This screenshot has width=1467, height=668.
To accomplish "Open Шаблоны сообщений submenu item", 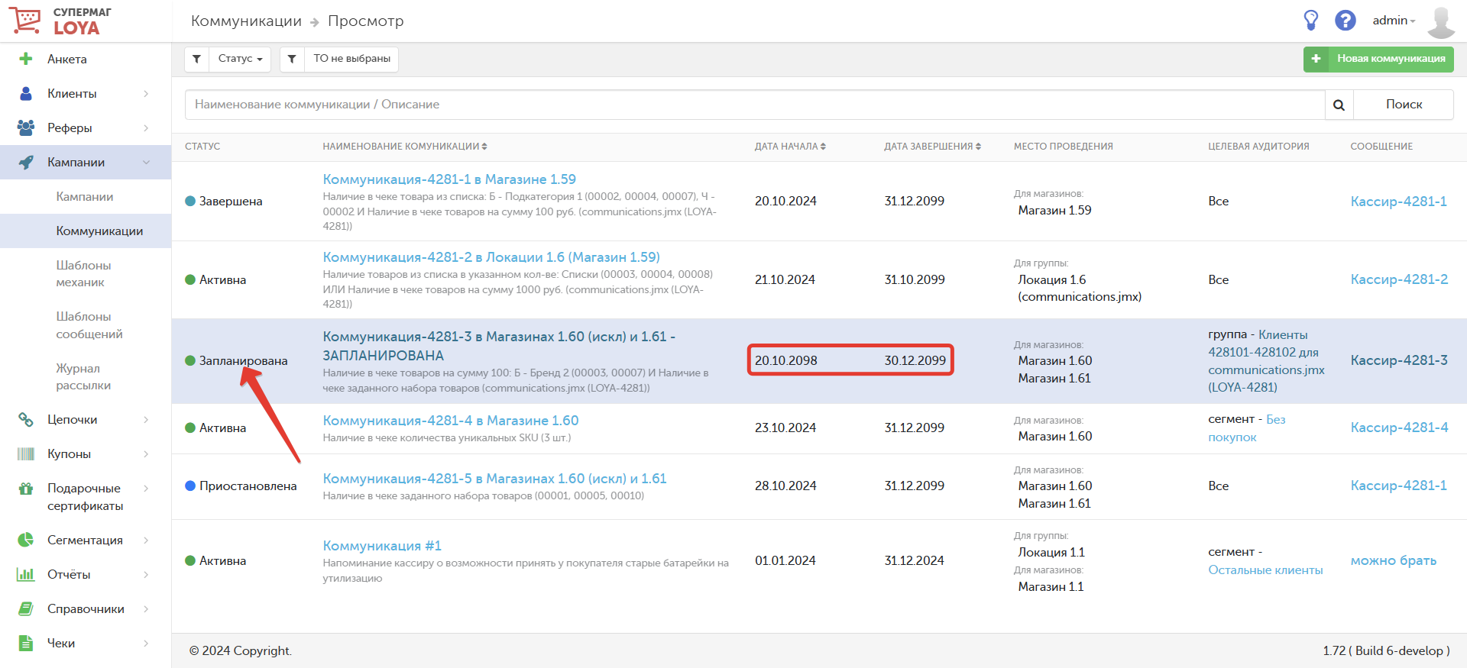I will point(89,324).
